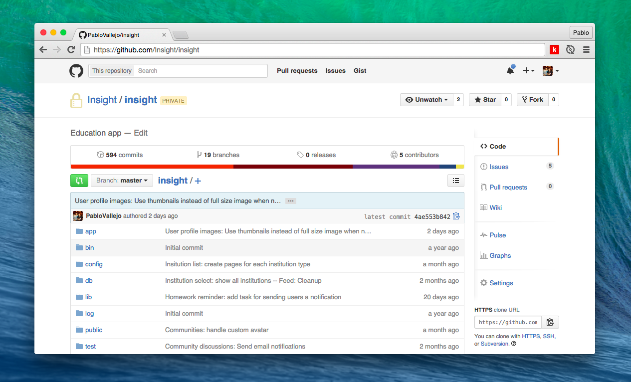The width and height of the screenshot is (631, 382).
Task: Edit the repository description
Action: [x=141, y=133]
